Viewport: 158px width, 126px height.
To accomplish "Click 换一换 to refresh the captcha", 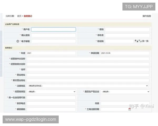I will 145,41.
